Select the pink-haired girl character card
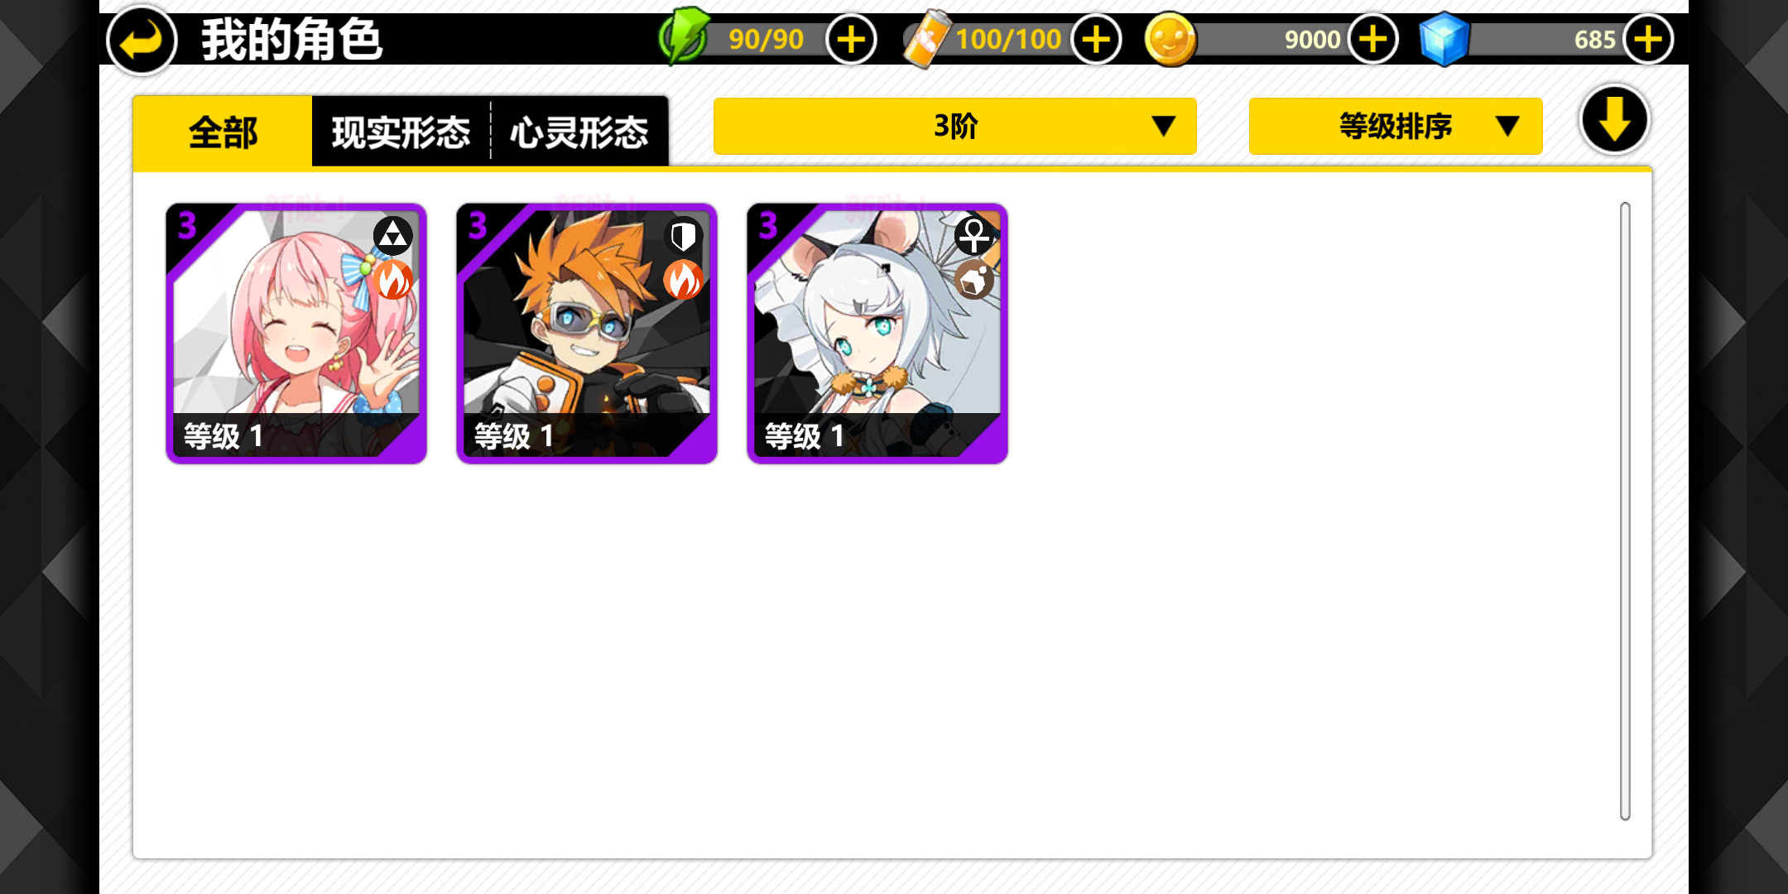This screenshot has width=1788, height=894. tap(296, 334)
